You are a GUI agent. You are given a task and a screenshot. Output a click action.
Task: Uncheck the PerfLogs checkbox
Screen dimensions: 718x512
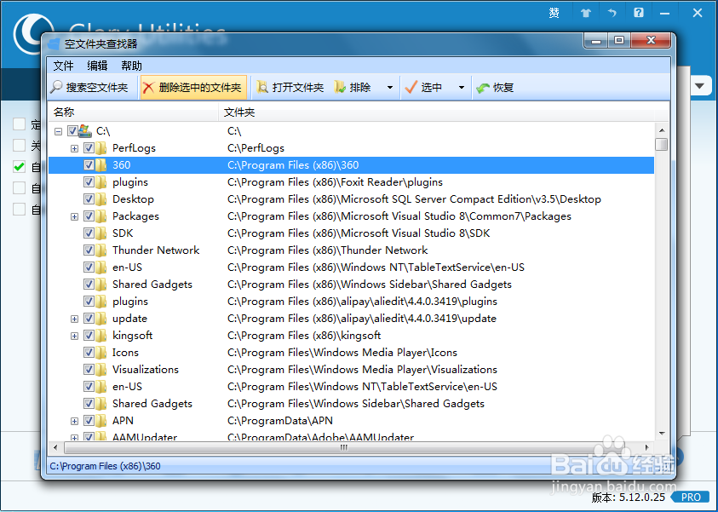89,148
